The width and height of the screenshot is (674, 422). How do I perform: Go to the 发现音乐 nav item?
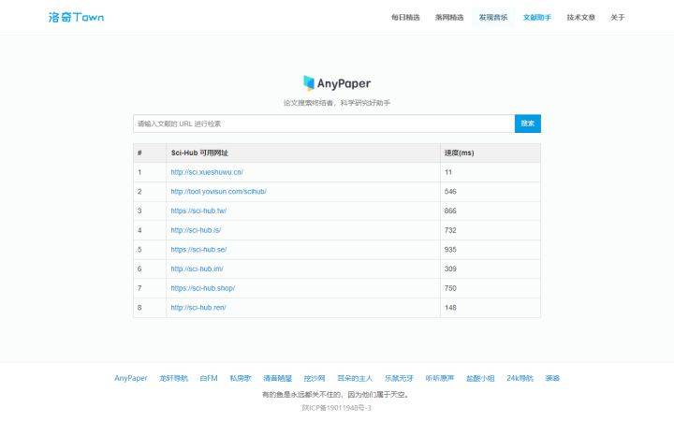click(493, 17)
